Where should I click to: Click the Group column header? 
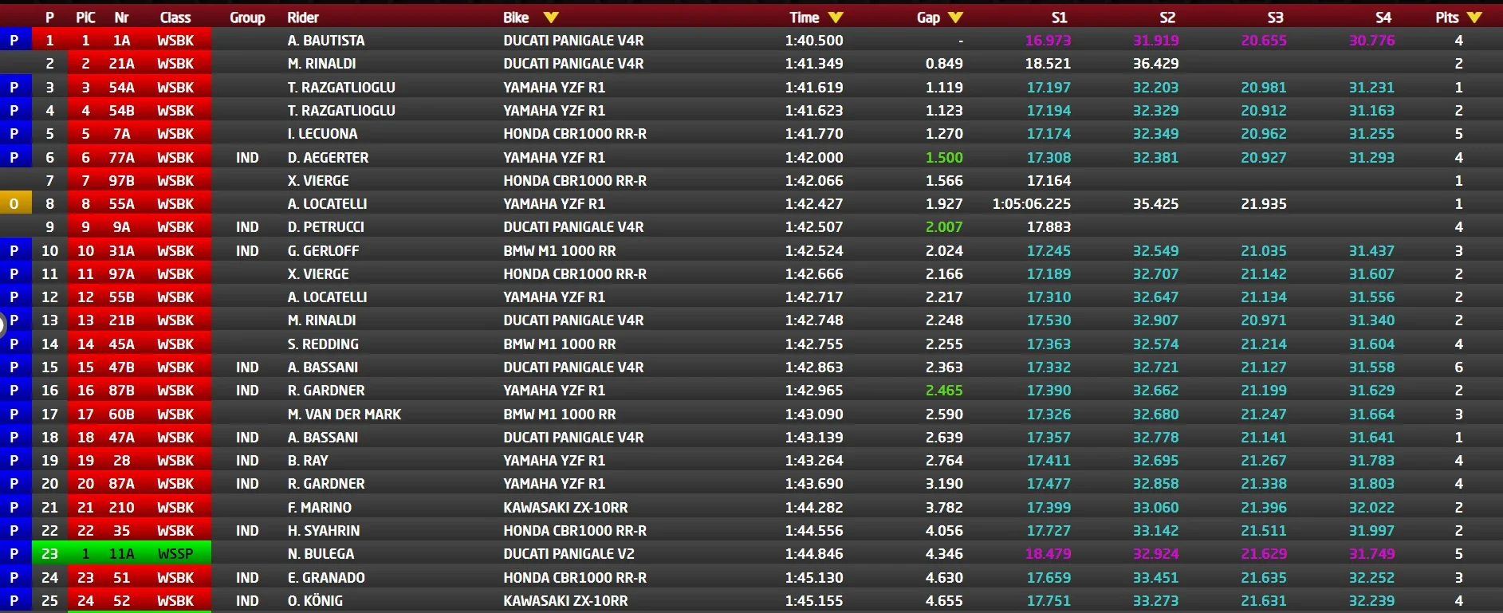pos(247,18)
